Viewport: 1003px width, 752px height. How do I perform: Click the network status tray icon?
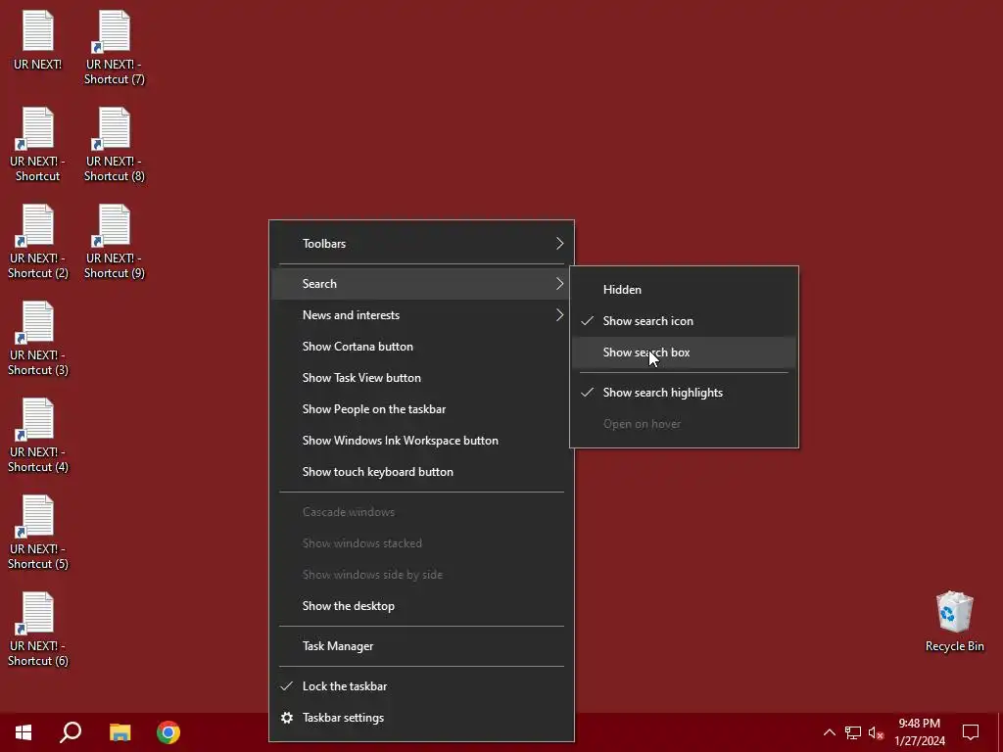click(x=853, y=732)
